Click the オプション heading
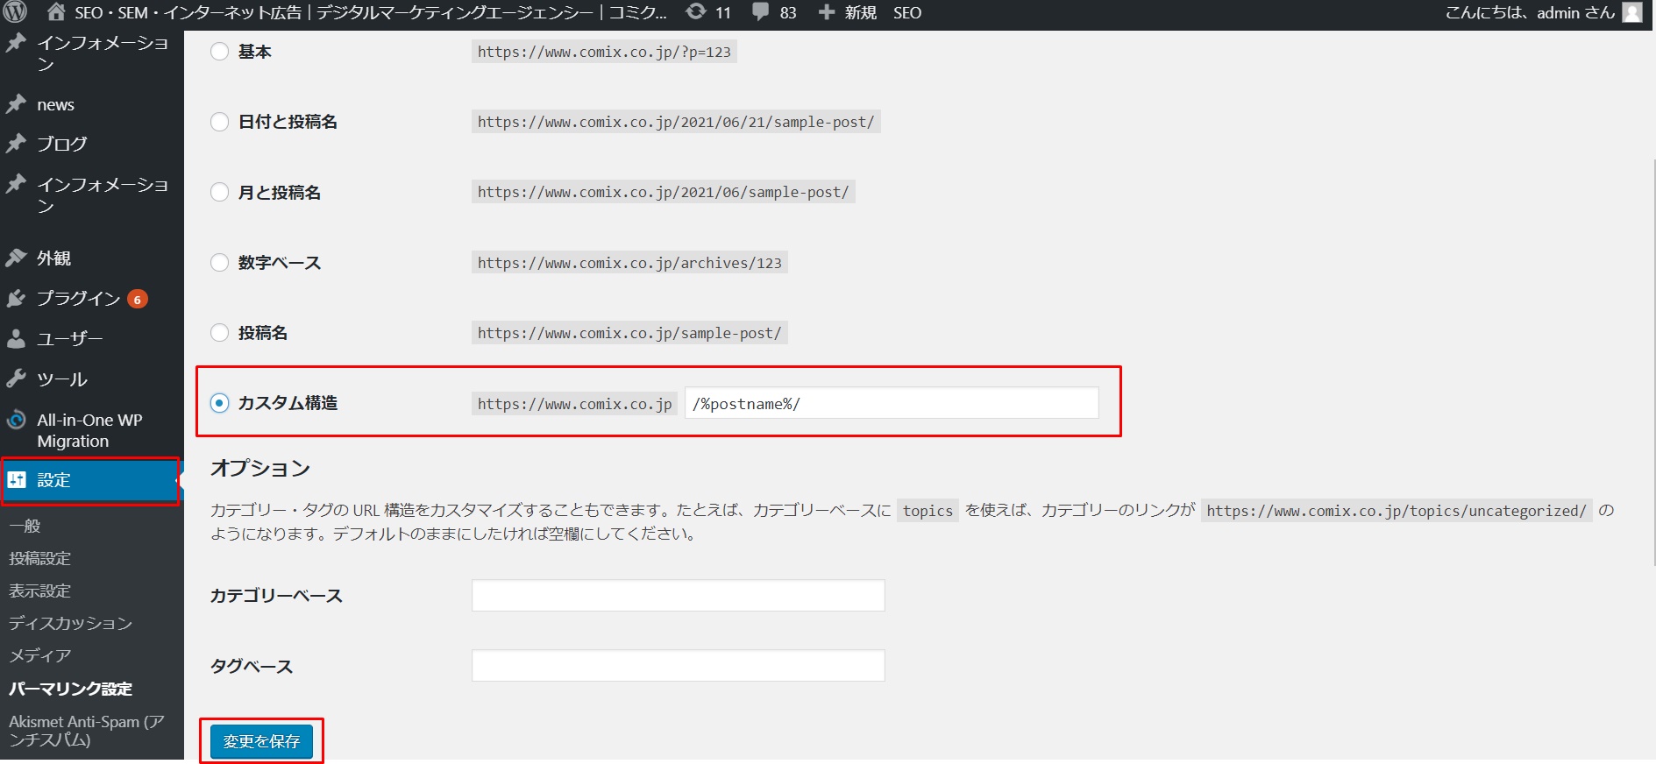This screenshot has width=1656, height=764. pyautogui.click(x=260, y=468)
